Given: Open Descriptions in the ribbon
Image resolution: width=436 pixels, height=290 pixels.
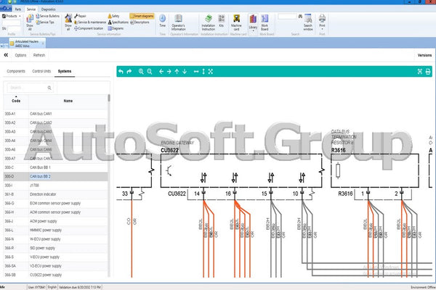Looking at the screenshot, I should [x=140, y=22].
